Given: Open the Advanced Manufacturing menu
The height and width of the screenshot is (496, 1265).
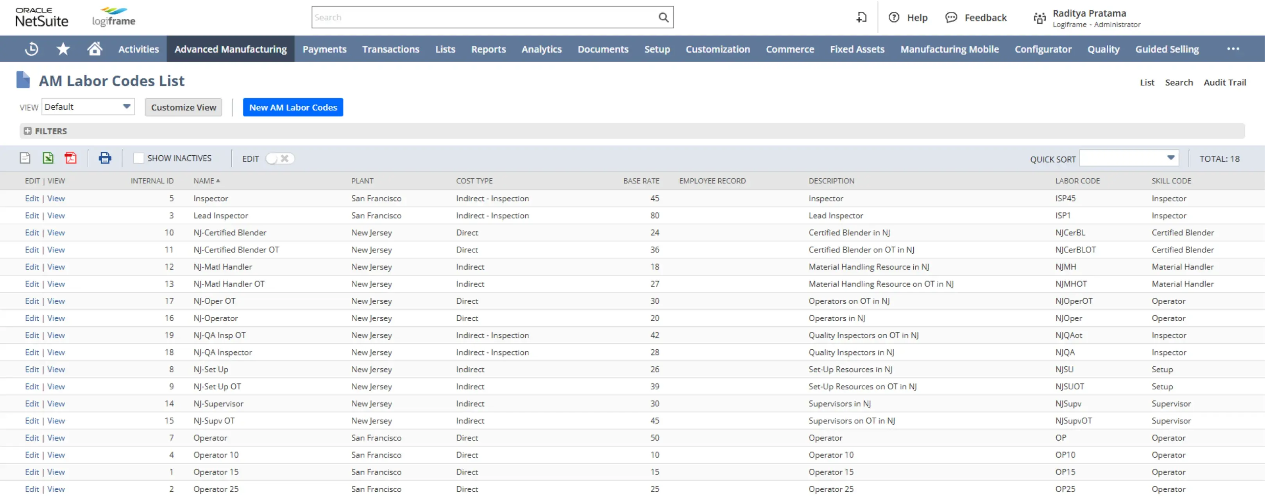Looking at the screenshot, I should coord(230,49).
